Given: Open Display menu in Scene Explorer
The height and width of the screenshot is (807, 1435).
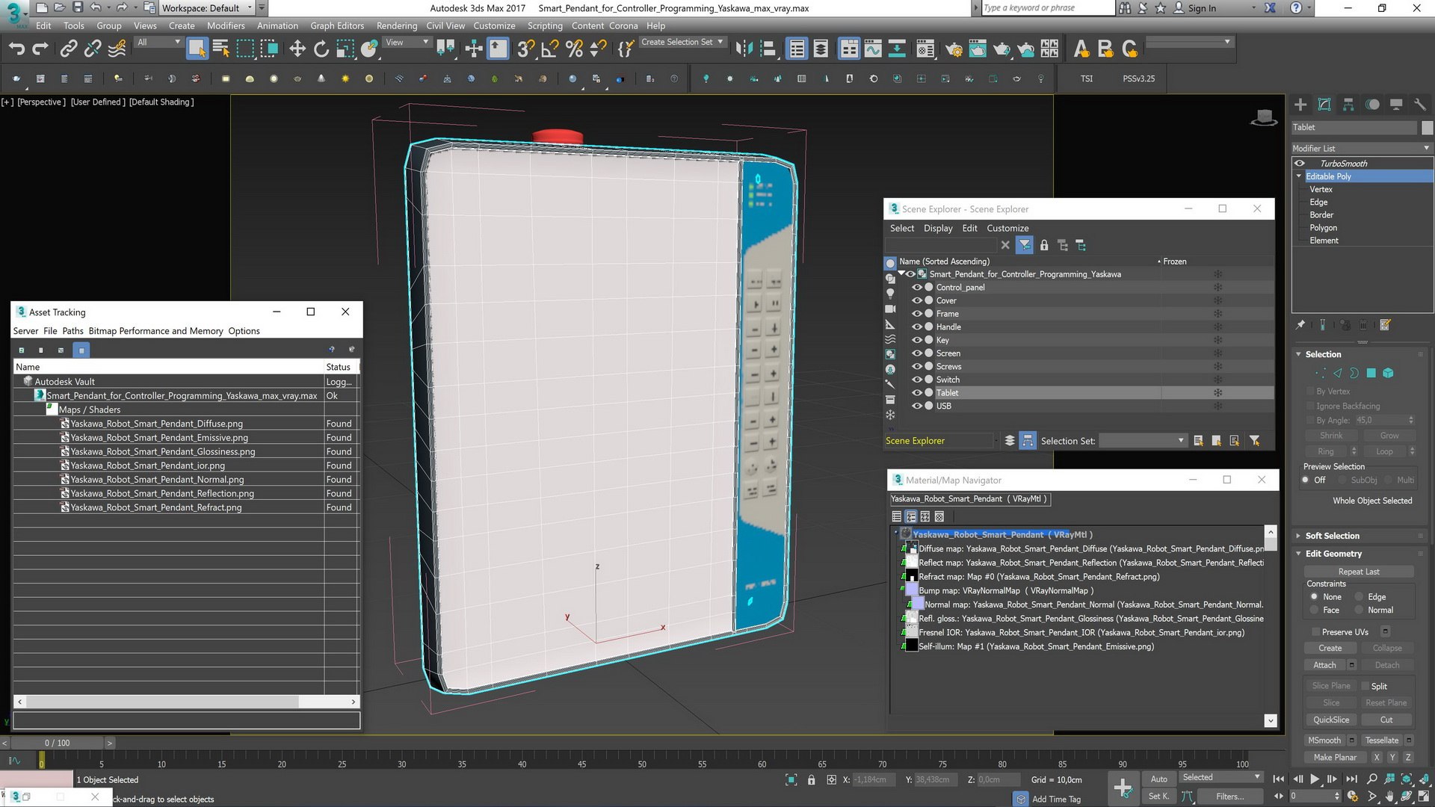Looking at the screenshot, I should click(x=938, y=229).
